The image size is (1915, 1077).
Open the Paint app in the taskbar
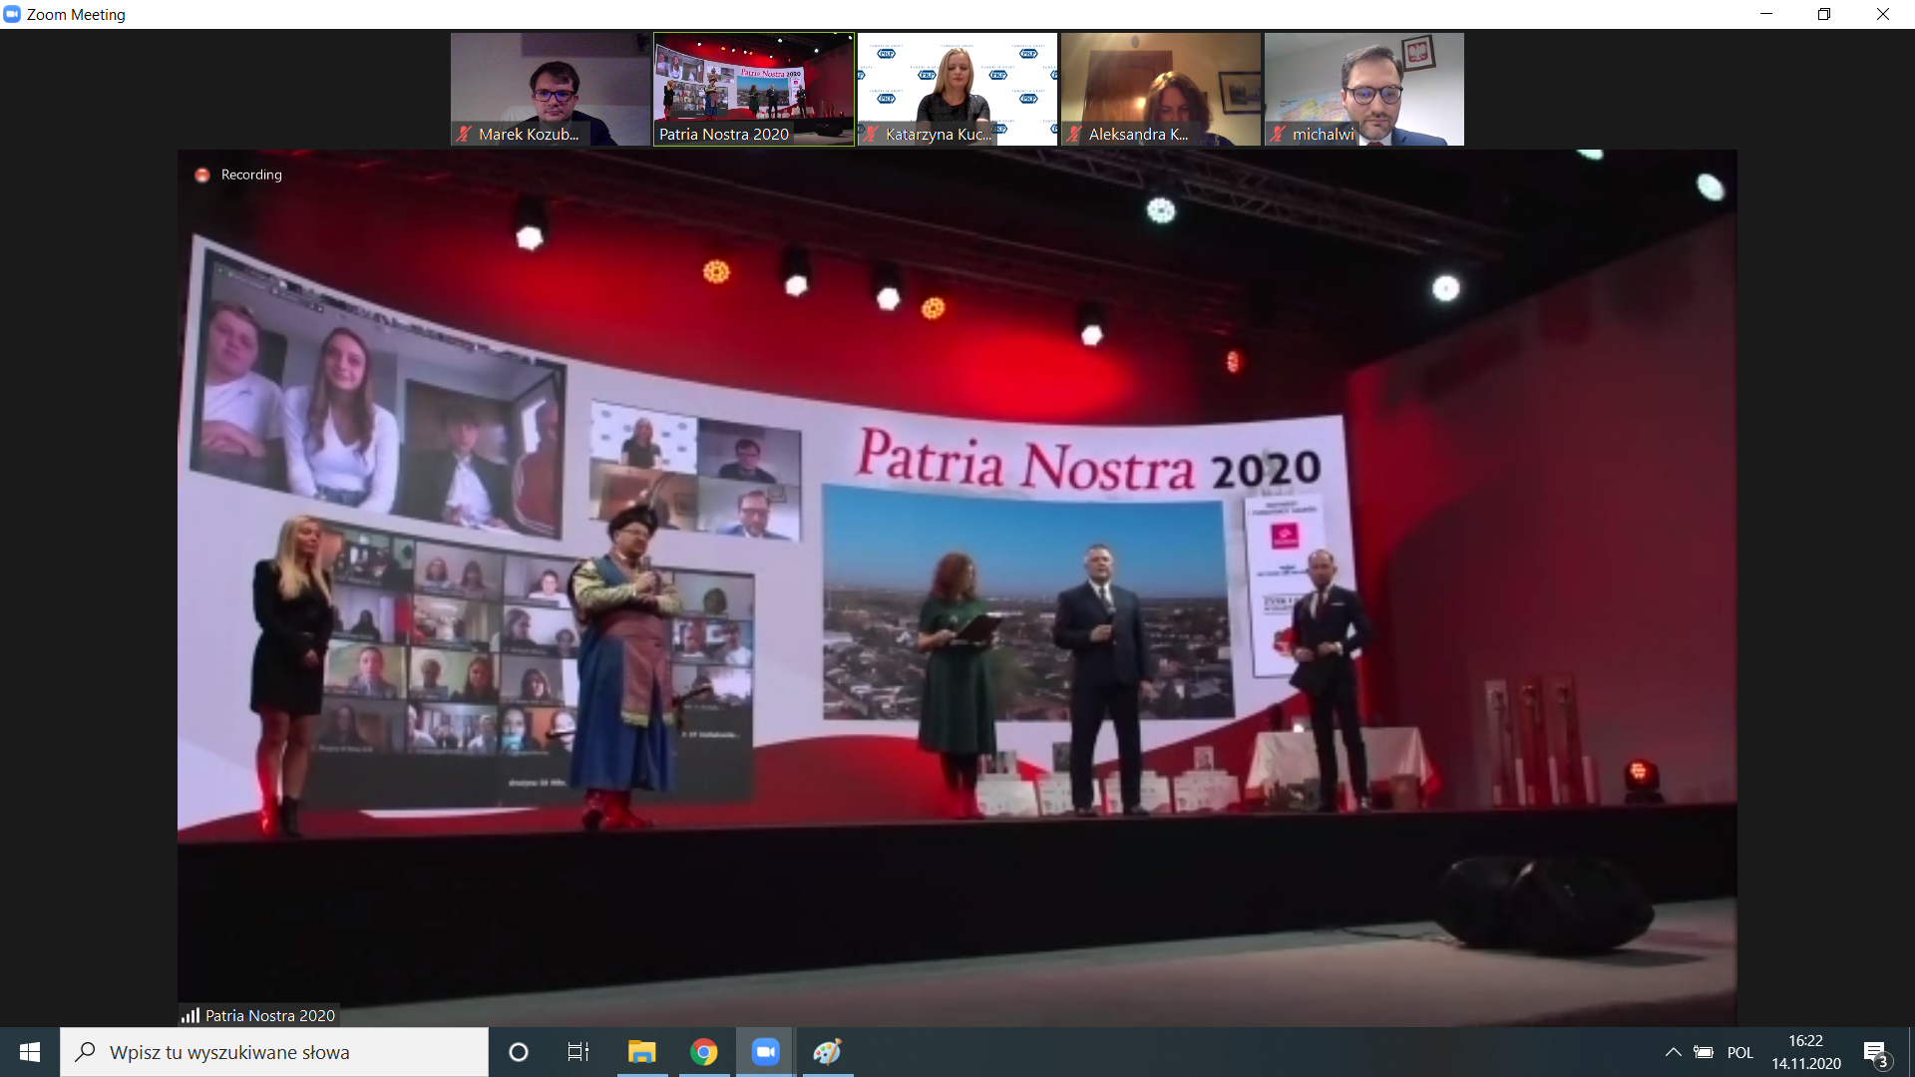point(827,1052)
